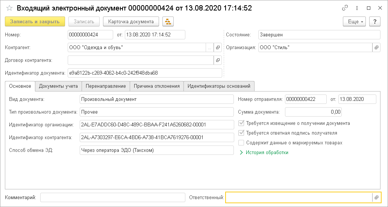Click into the Комментарий input field

pyautogui.click(x=112, y=197)
